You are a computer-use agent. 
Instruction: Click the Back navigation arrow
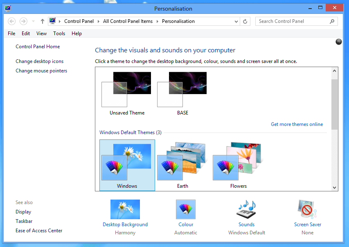(11, 21)
